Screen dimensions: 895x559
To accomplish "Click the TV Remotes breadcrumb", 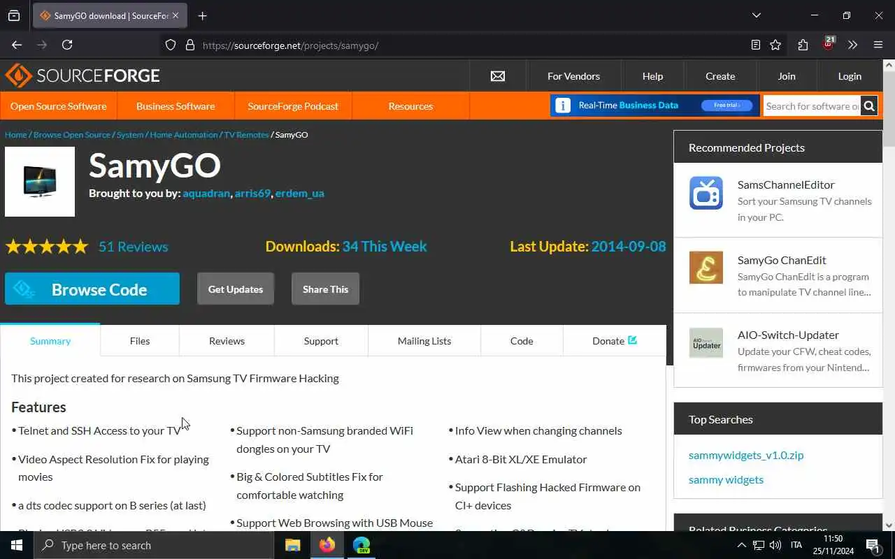I will [246, 135].
